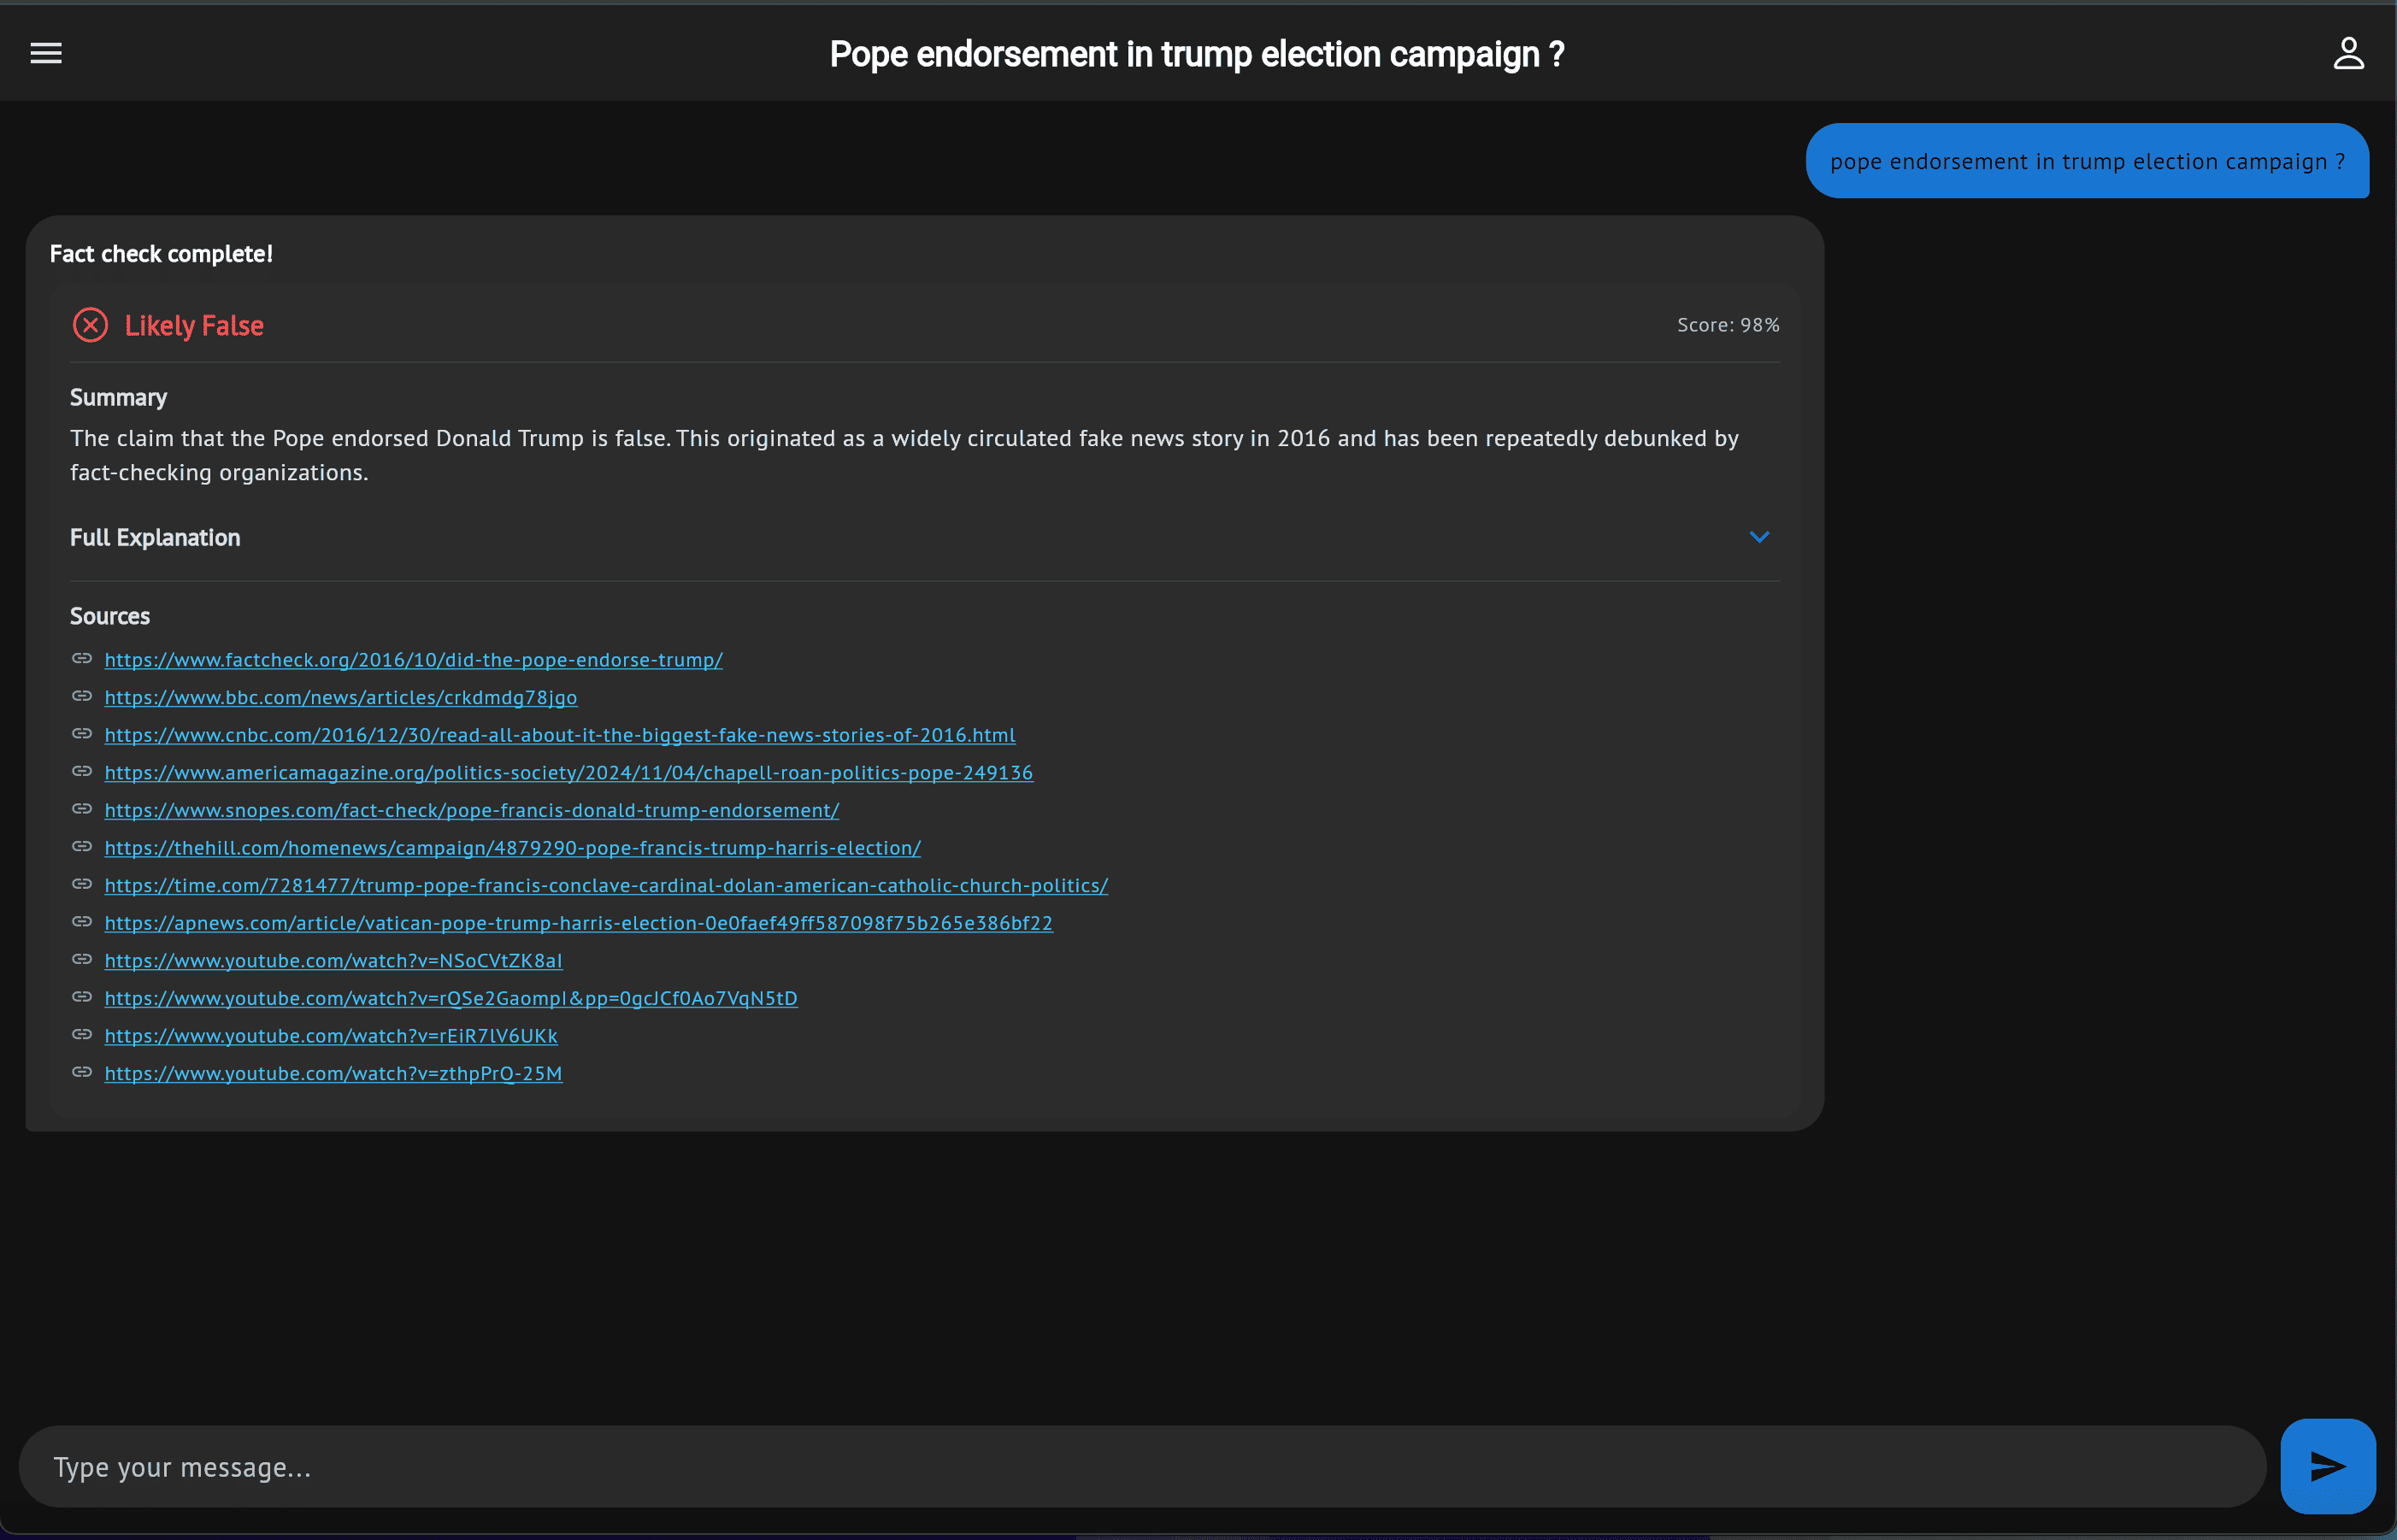Click the Full Explanation heading
Viewport: 2397px width, 1540px height.
pos(155,538)
